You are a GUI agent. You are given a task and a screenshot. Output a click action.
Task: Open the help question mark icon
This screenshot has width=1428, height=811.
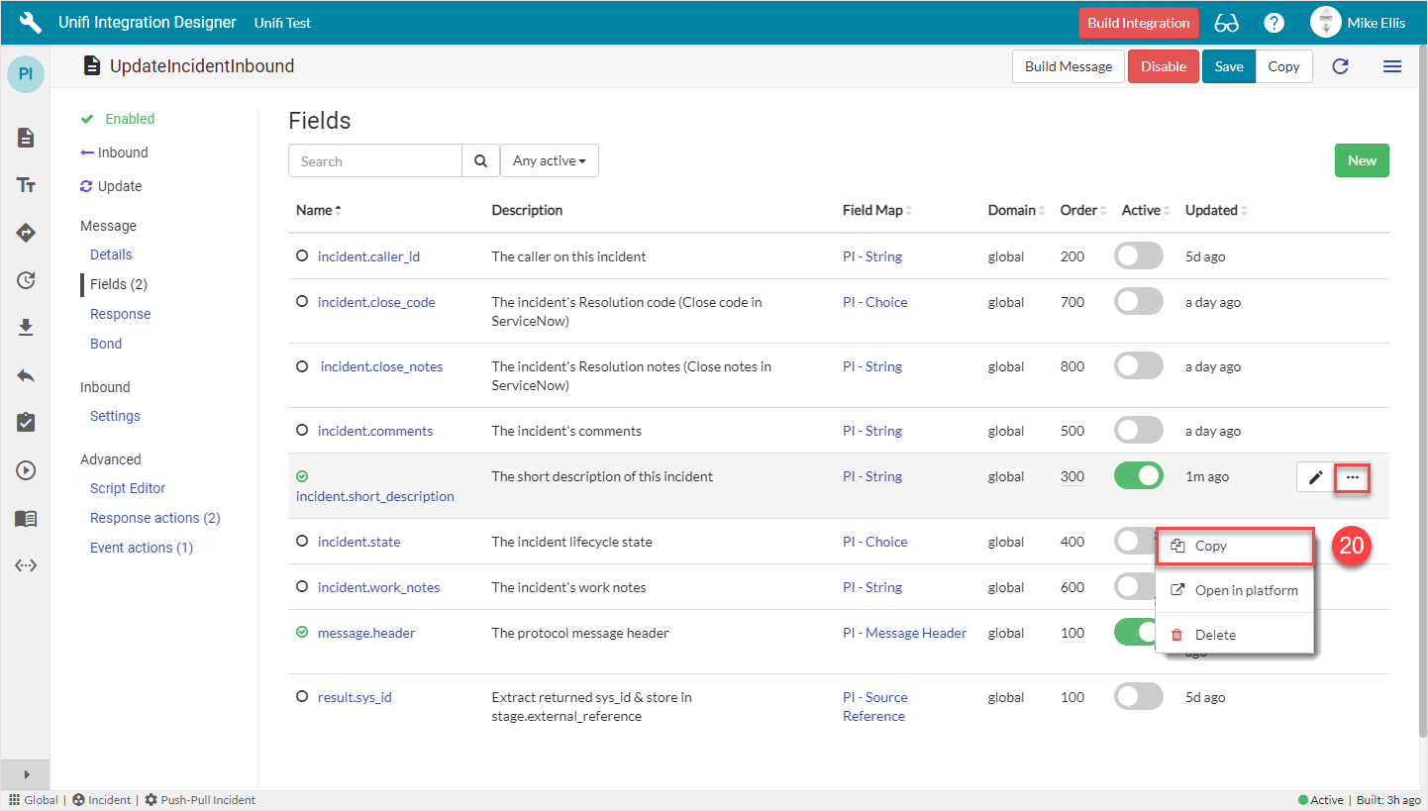[1275, 23]
